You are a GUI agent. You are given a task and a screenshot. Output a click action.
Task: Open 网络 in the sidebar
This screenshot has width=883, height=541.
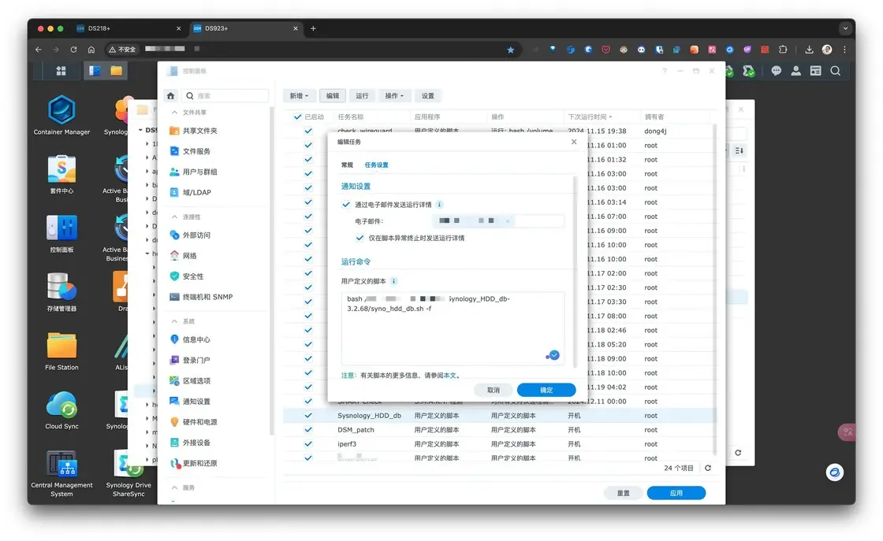[183, 256]
